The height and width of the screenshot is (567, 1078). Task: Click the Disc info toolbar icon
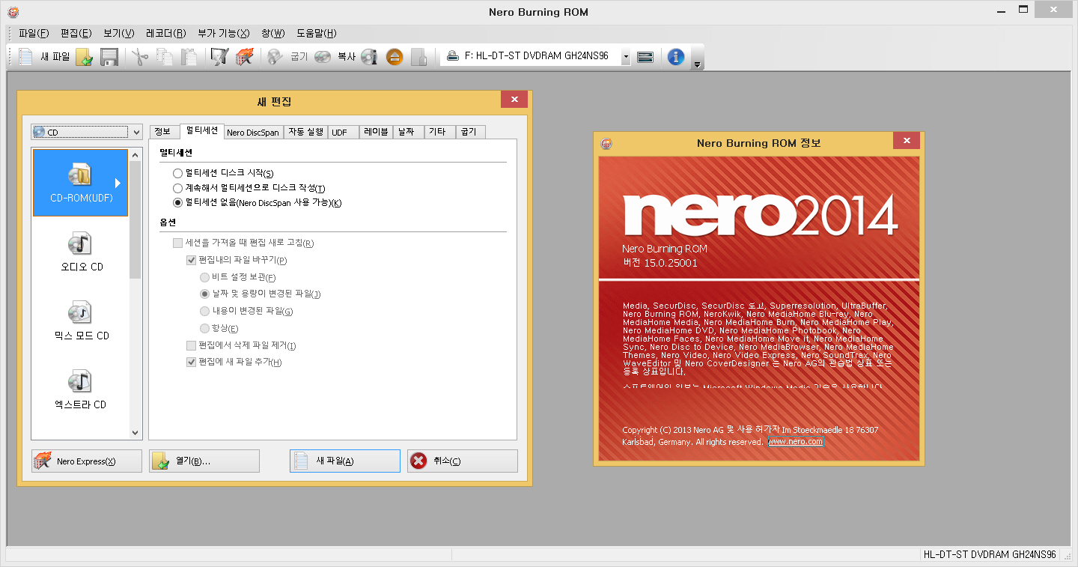[x=369, y=57]
